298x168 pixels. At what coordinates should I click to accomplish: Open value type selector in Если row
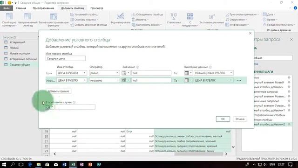[126, 73]
